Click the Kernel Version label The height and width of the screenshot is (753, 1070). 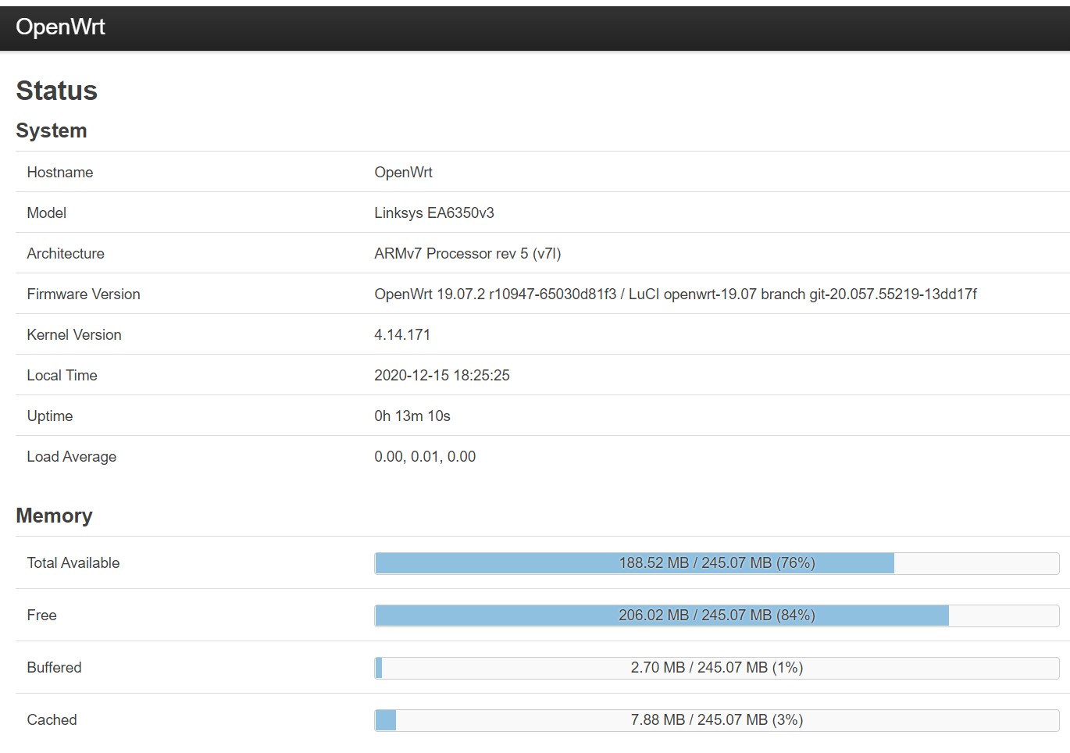tap(74, 335)
